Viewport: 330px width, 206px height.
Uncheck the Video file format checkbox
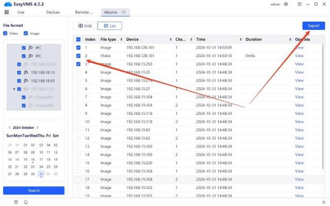pyautogui.click(x=6, y=33)
